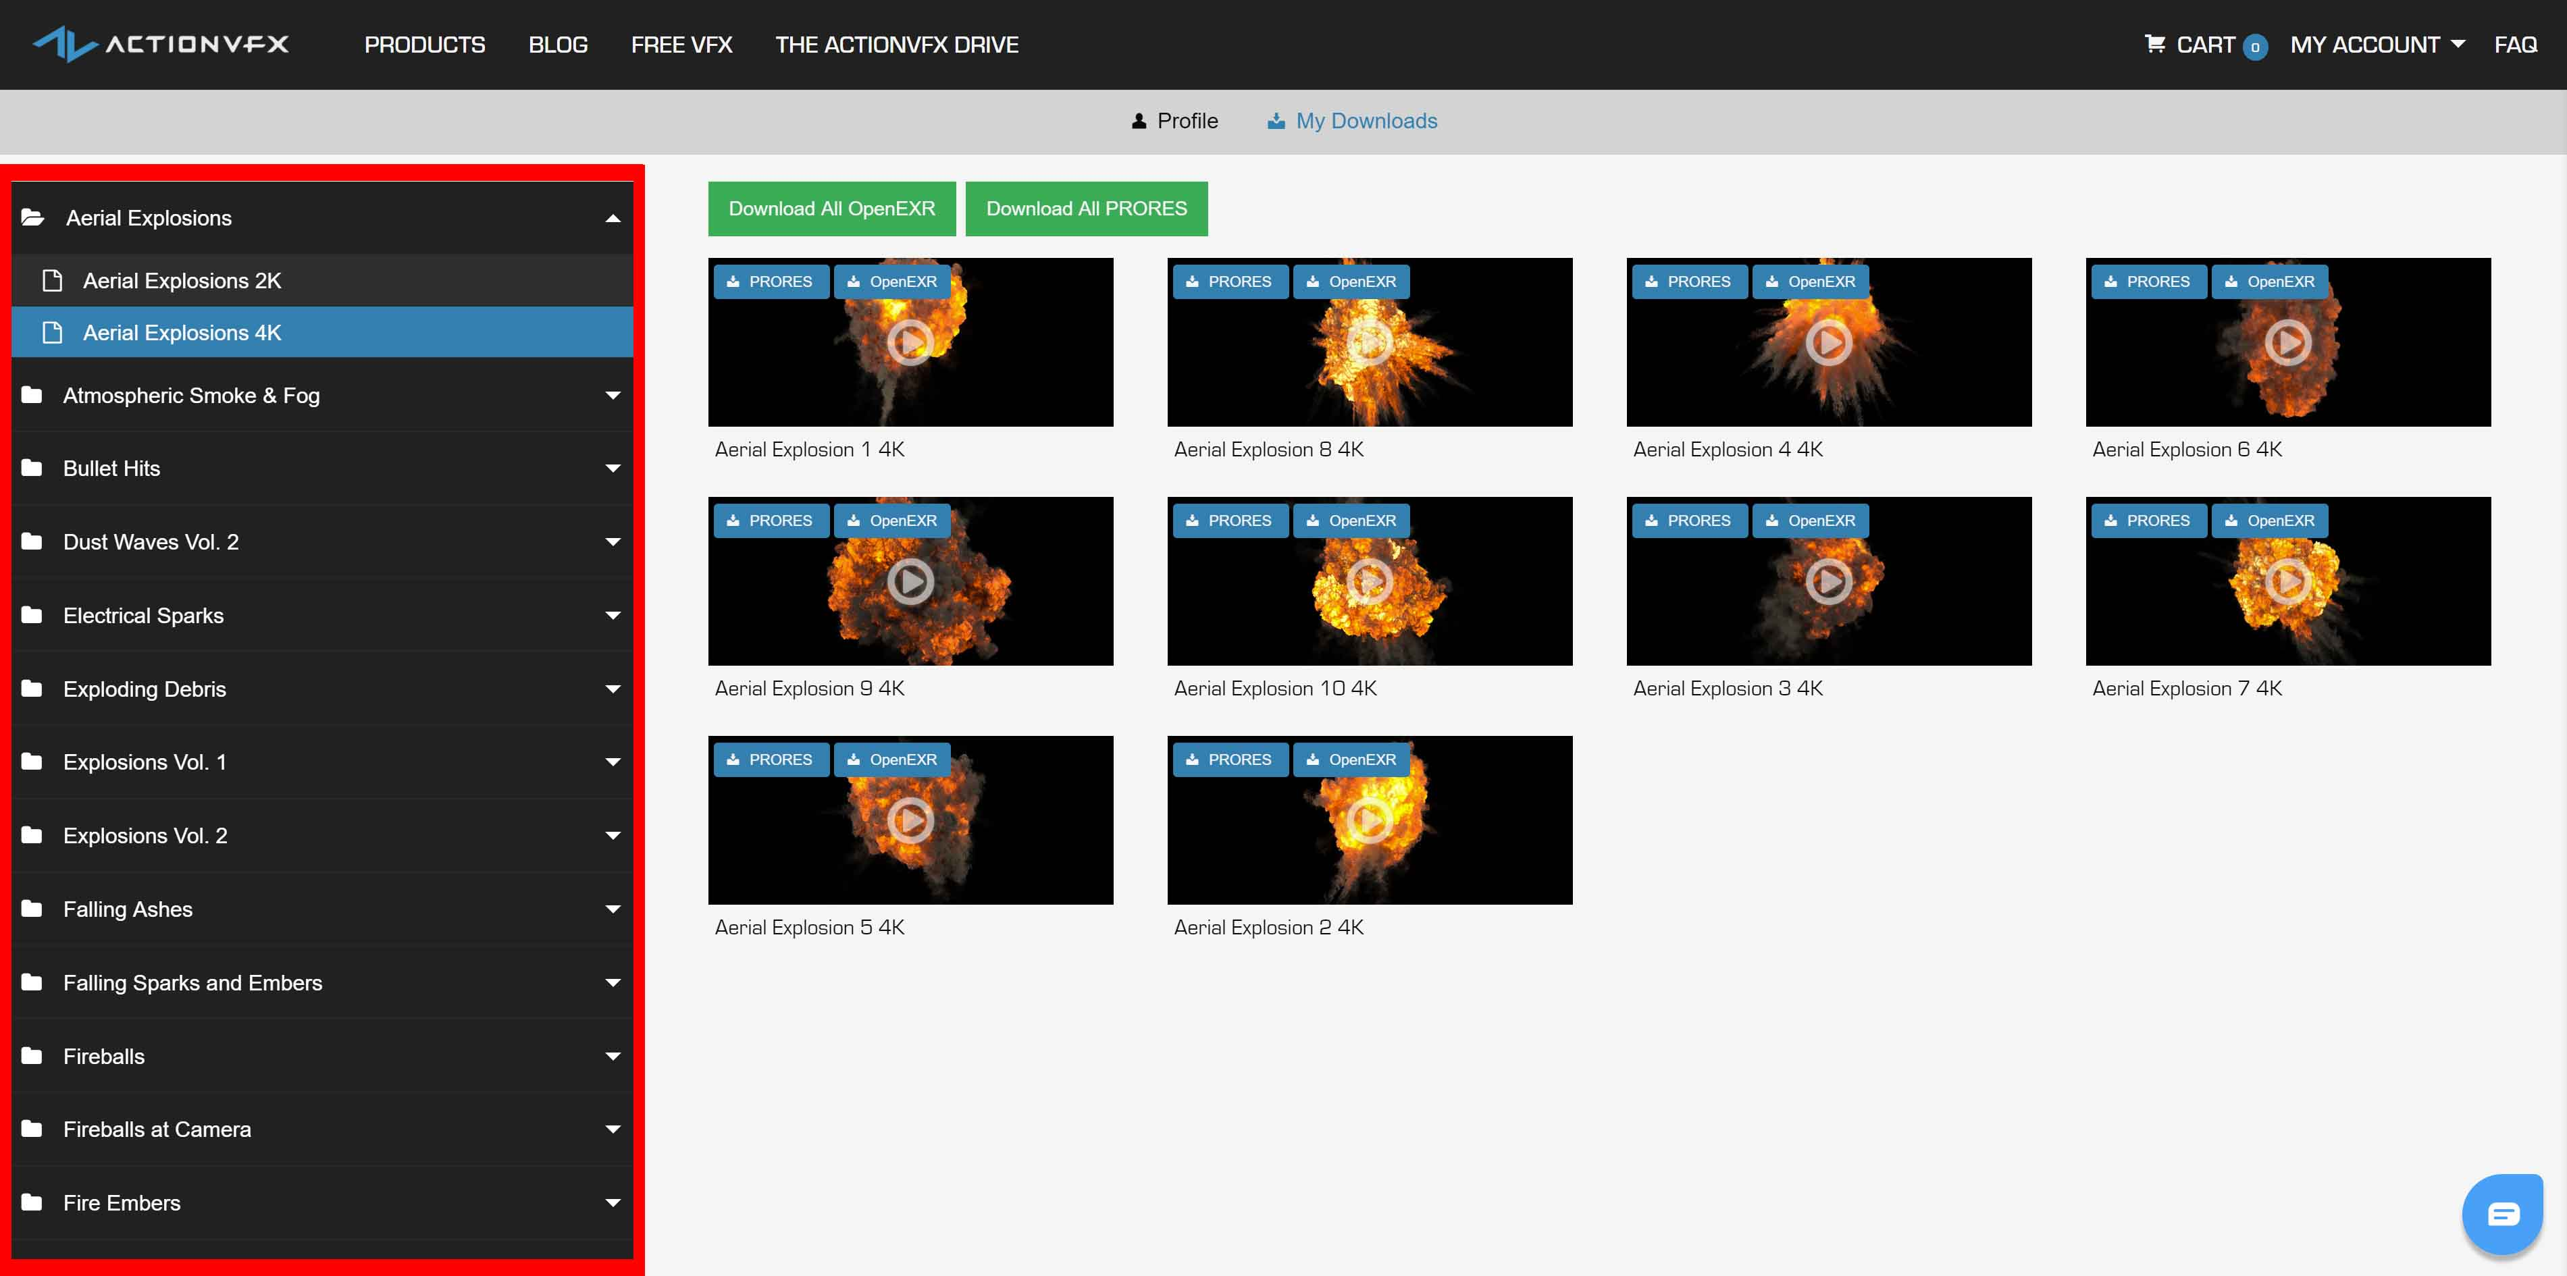
Task: Collapse the Aerial Explosions folder arrow
Action: tap(613, 218)
